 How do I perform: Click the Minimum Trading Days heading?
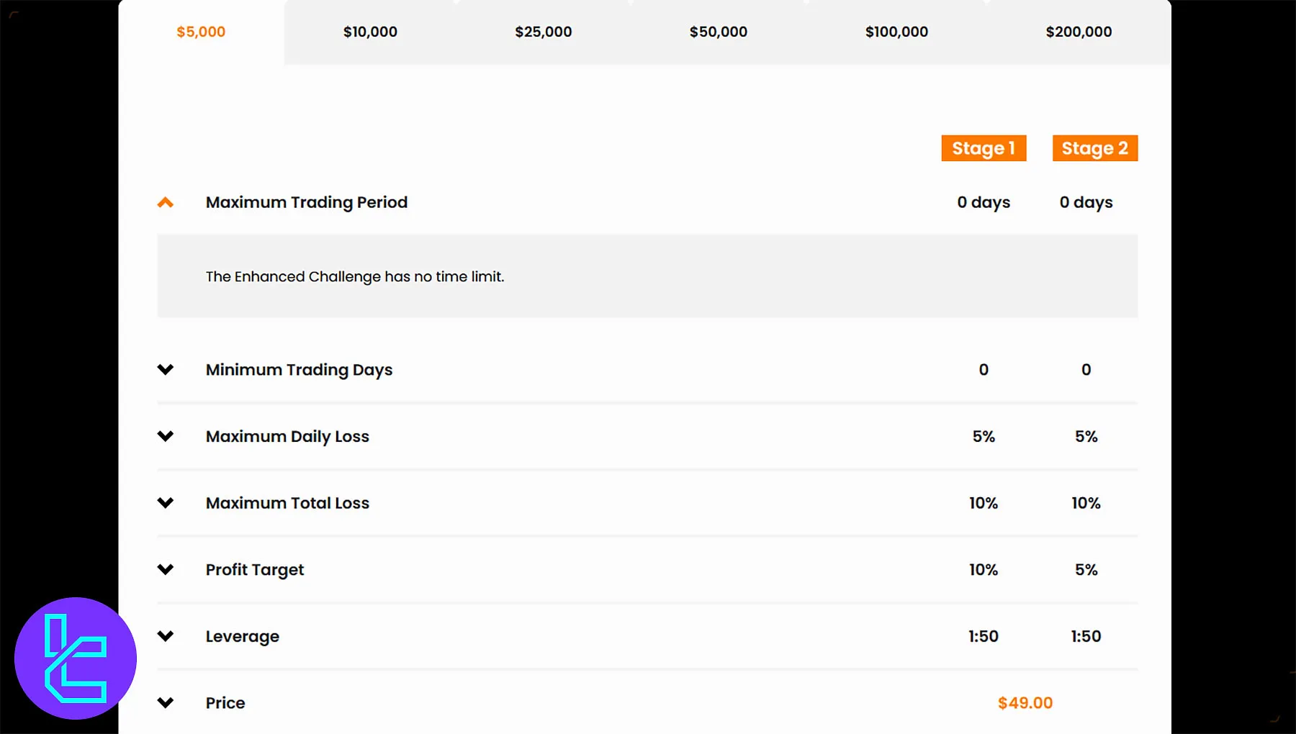coord(300,370)
